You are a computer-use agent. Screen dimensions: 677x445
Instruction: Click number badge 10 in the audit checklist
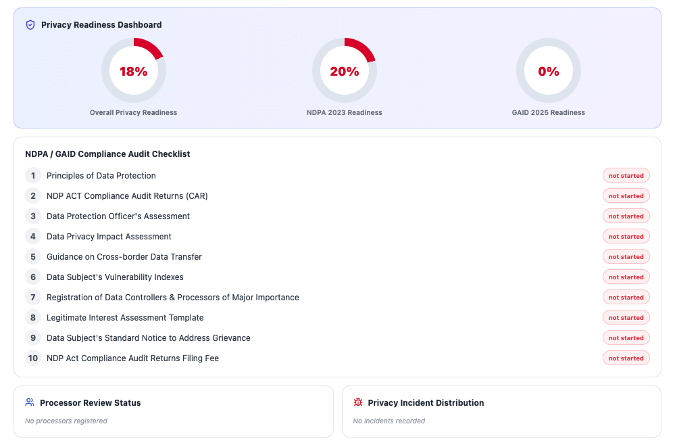(33, 358)
